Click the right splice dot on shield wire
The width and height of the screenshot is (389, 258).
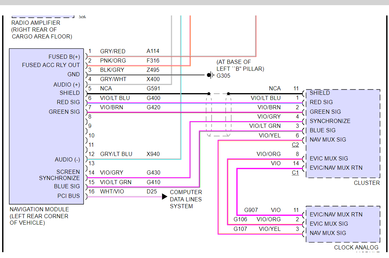tap(228, 93)
